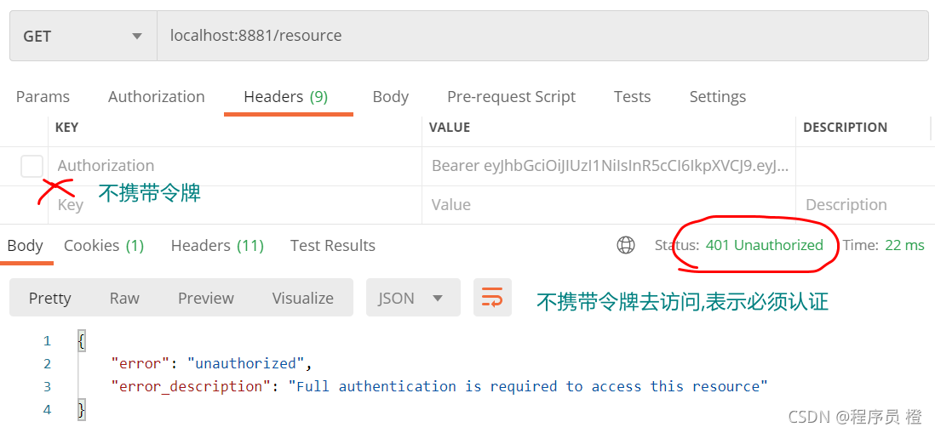This screenshot has width=935, height=433.
Task: Click the Authorization key cell
Action: [235, 166]
